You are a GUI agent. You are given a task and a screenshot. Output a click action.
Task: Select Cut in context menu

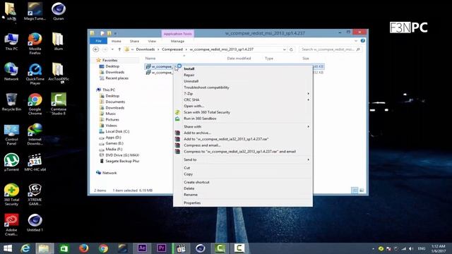(x=186, y=168)
